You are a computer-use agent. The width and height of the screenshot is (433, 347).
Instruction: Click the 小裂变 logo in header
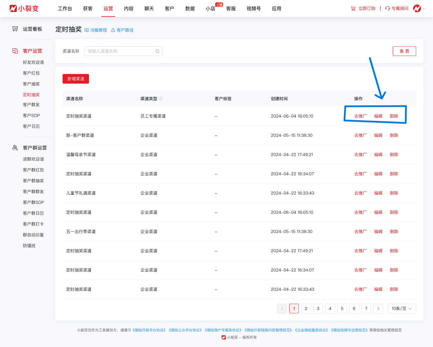click(x=24, y=8)
